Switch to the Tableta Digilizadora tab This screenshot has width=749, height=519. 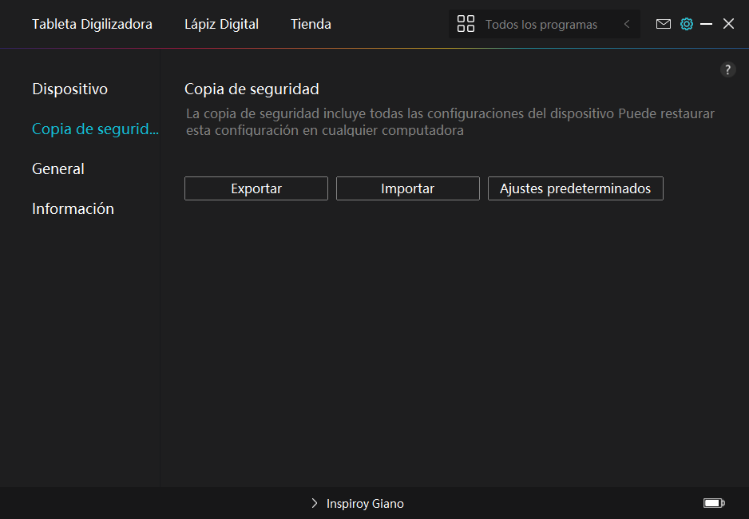92,24
